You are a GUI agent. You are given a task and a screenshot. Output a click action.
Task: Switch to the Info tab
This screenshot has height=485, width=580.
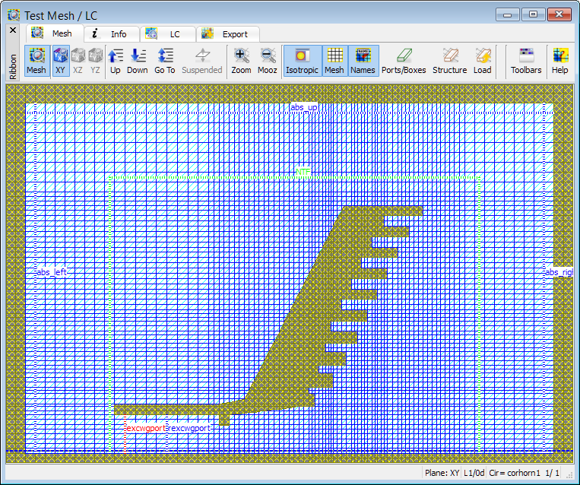[x=111, y=34]
